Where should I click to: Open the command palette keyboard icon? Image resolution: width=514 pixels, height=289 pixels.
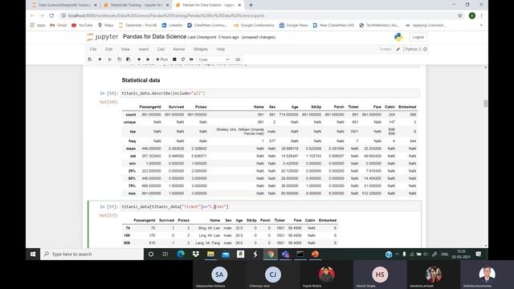pos(238,59)
